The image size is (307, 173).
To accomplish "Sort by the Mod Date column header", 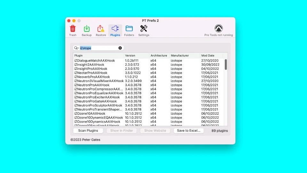I will (211, 55).
